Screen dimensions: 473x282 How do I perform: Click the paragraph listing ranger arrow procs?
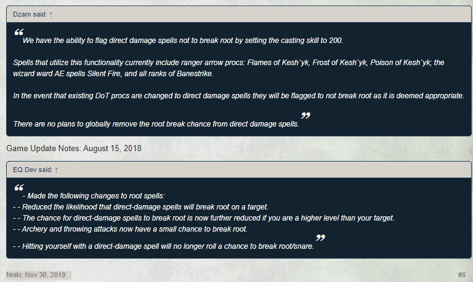coord(234,68)
